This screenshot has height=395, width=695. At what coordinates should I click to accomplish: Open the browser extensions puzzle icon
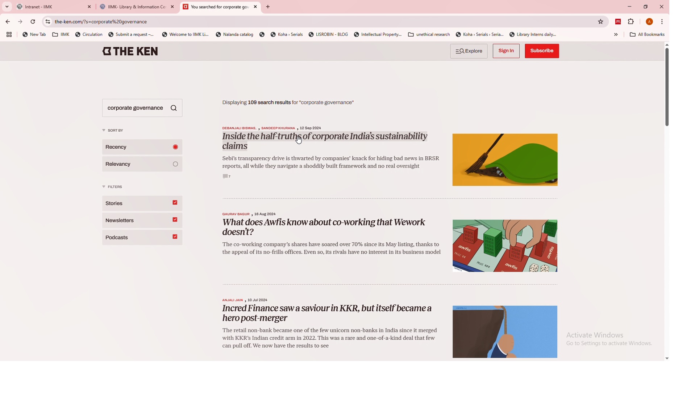631,22
